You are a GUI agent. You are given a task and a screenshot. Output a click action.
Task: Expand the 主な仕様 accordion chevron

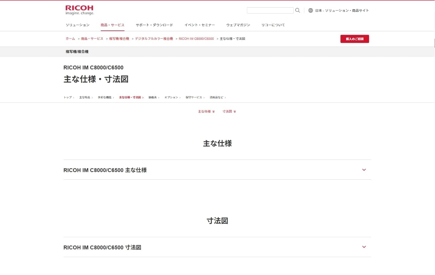(x=364, y=170)
